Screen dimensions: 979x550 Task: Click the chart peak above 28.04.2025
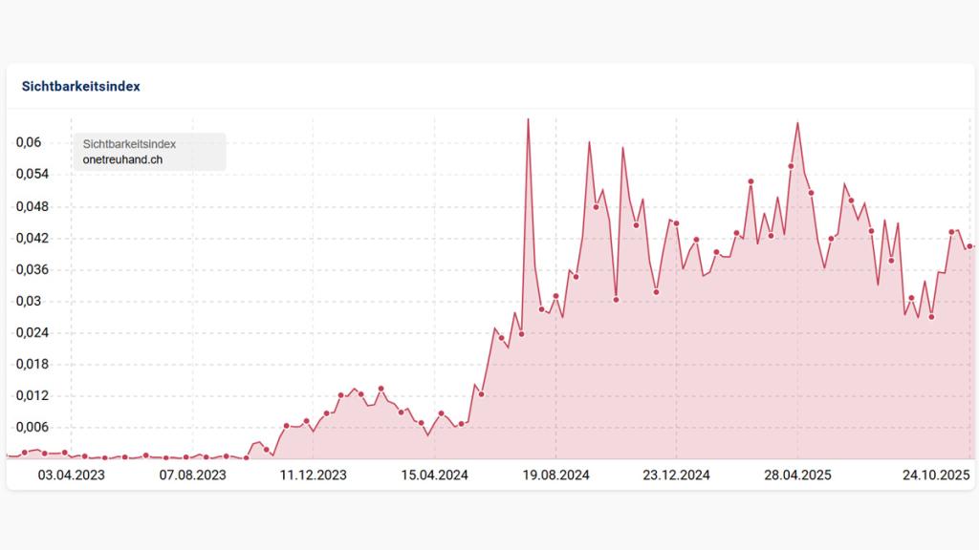pyautogui.click(x=797, y=122)
